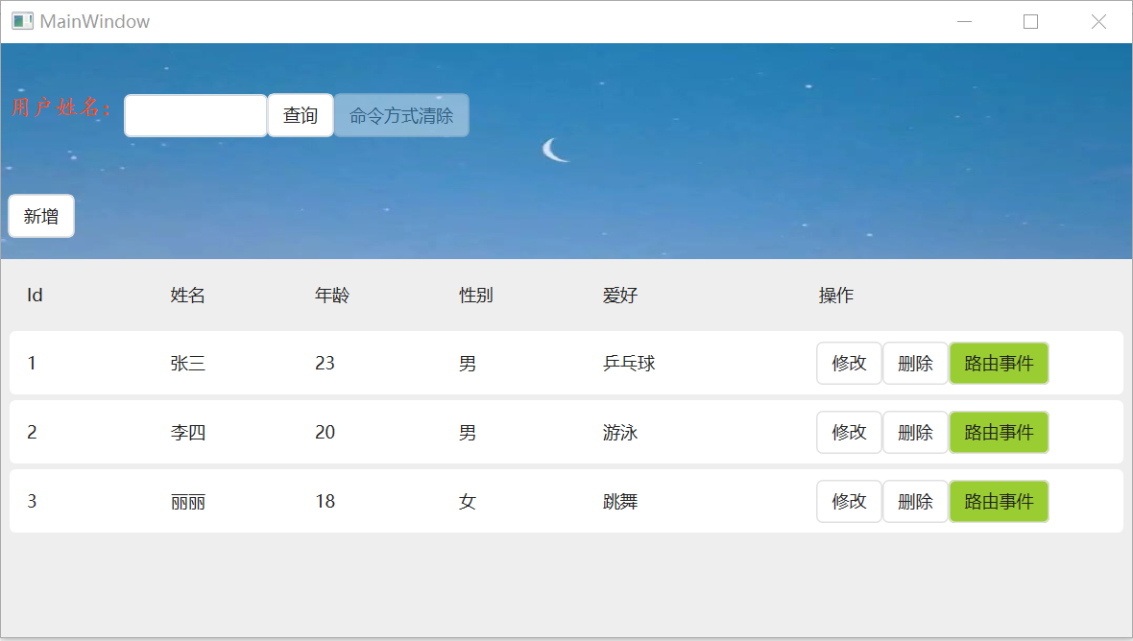Click 删除 on row for 丽丽

pyautogui.click(x=914, y=501)
